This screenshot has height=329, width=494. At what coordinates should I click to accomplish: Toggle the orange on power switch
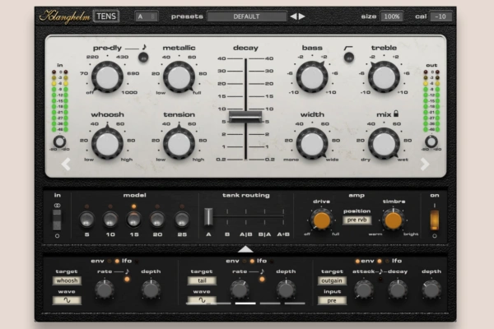[x=435, y=220]
